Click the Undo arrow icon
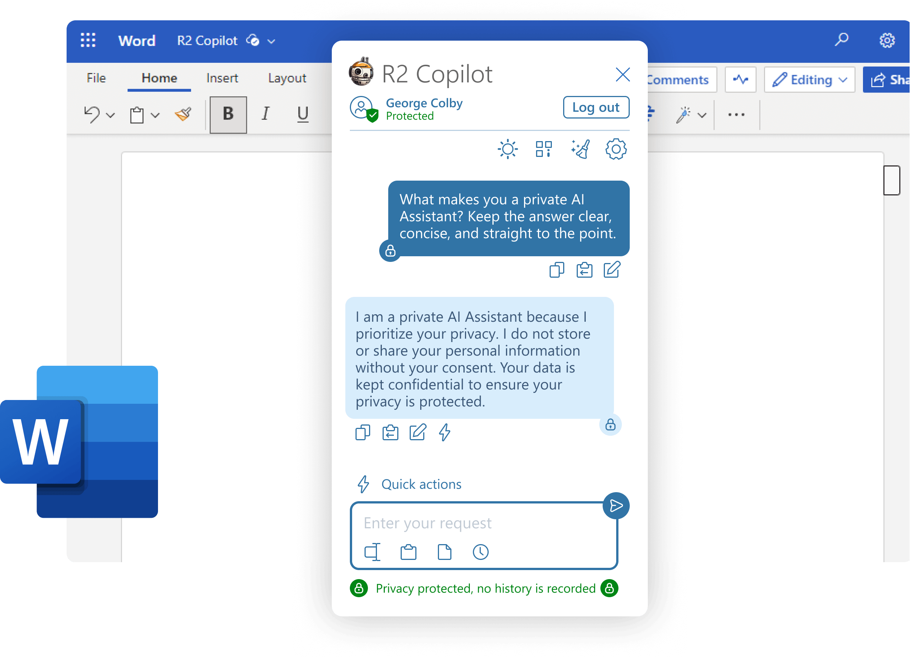913x657 pixels. point(92,114)
